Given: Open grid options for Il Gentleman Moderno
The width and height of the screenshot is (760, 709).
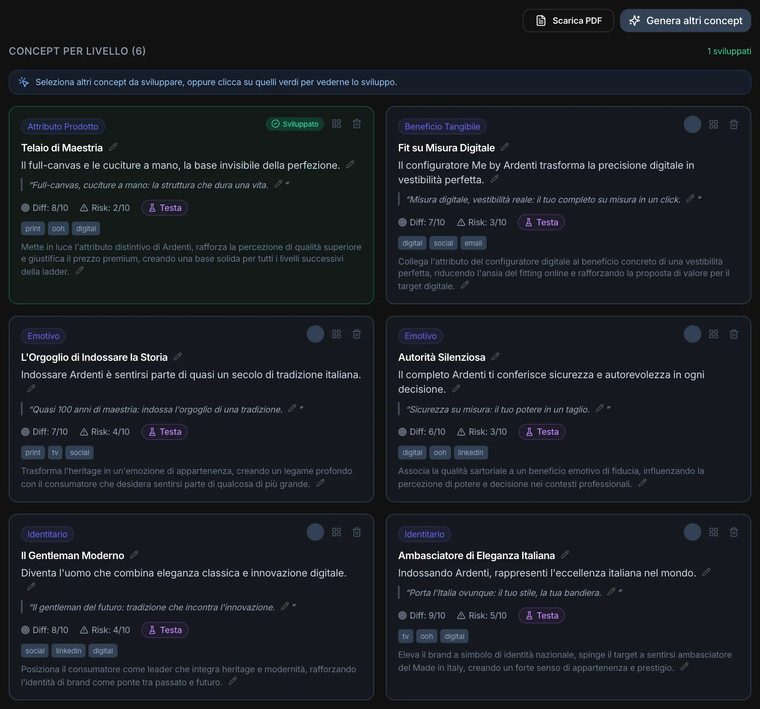Looking at the screenshot, I should click(336, 532).
